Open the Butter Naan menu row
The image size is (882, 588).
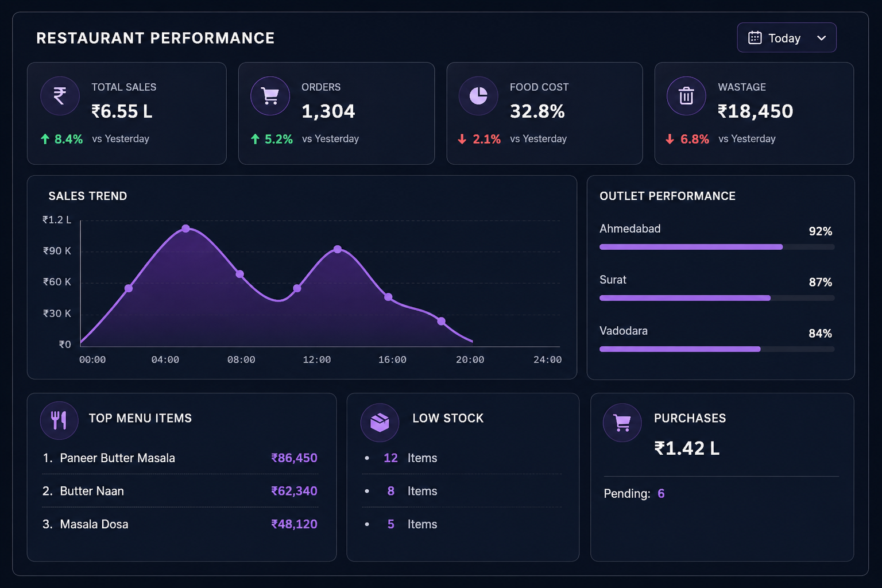(x=180, y=491)
